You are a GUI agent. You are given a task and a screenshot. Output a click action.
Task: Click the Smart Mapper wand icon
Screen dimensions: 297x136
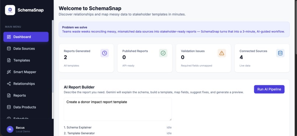[9, 72]
